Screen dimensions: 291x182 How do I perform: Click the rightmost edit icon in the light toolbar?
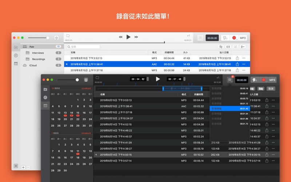pos(243,47)
